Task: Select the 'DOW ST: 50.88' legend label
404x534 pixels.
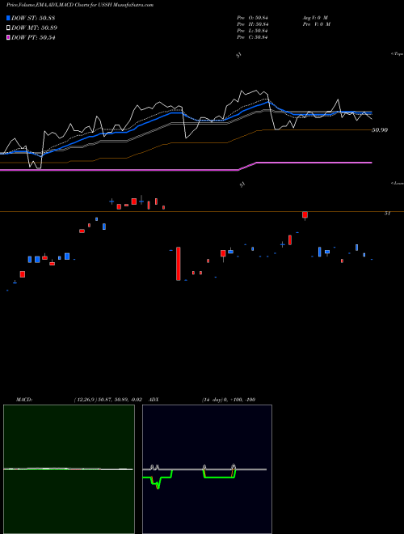Action: coord(33,18)
